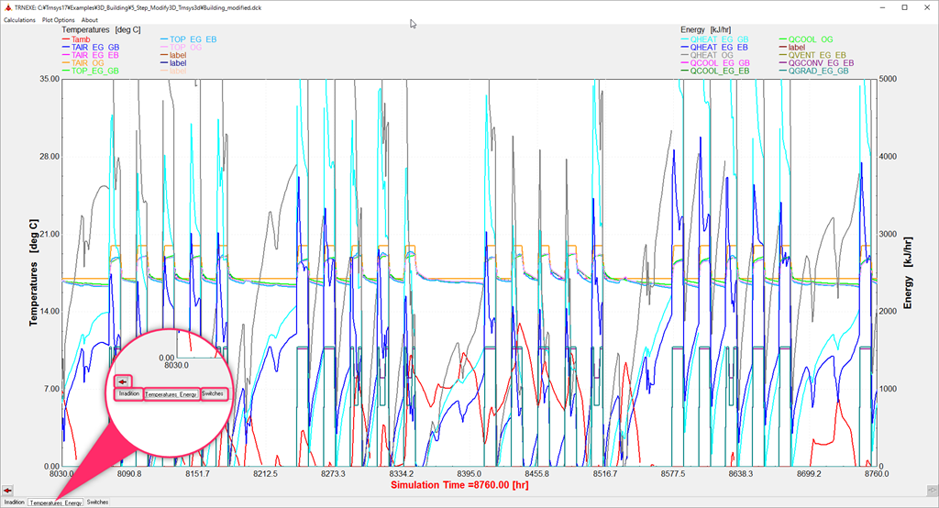The width and height of the screenshot is (939, 508).
Task: Switch to the Switches tab
Action: [97, 502]
